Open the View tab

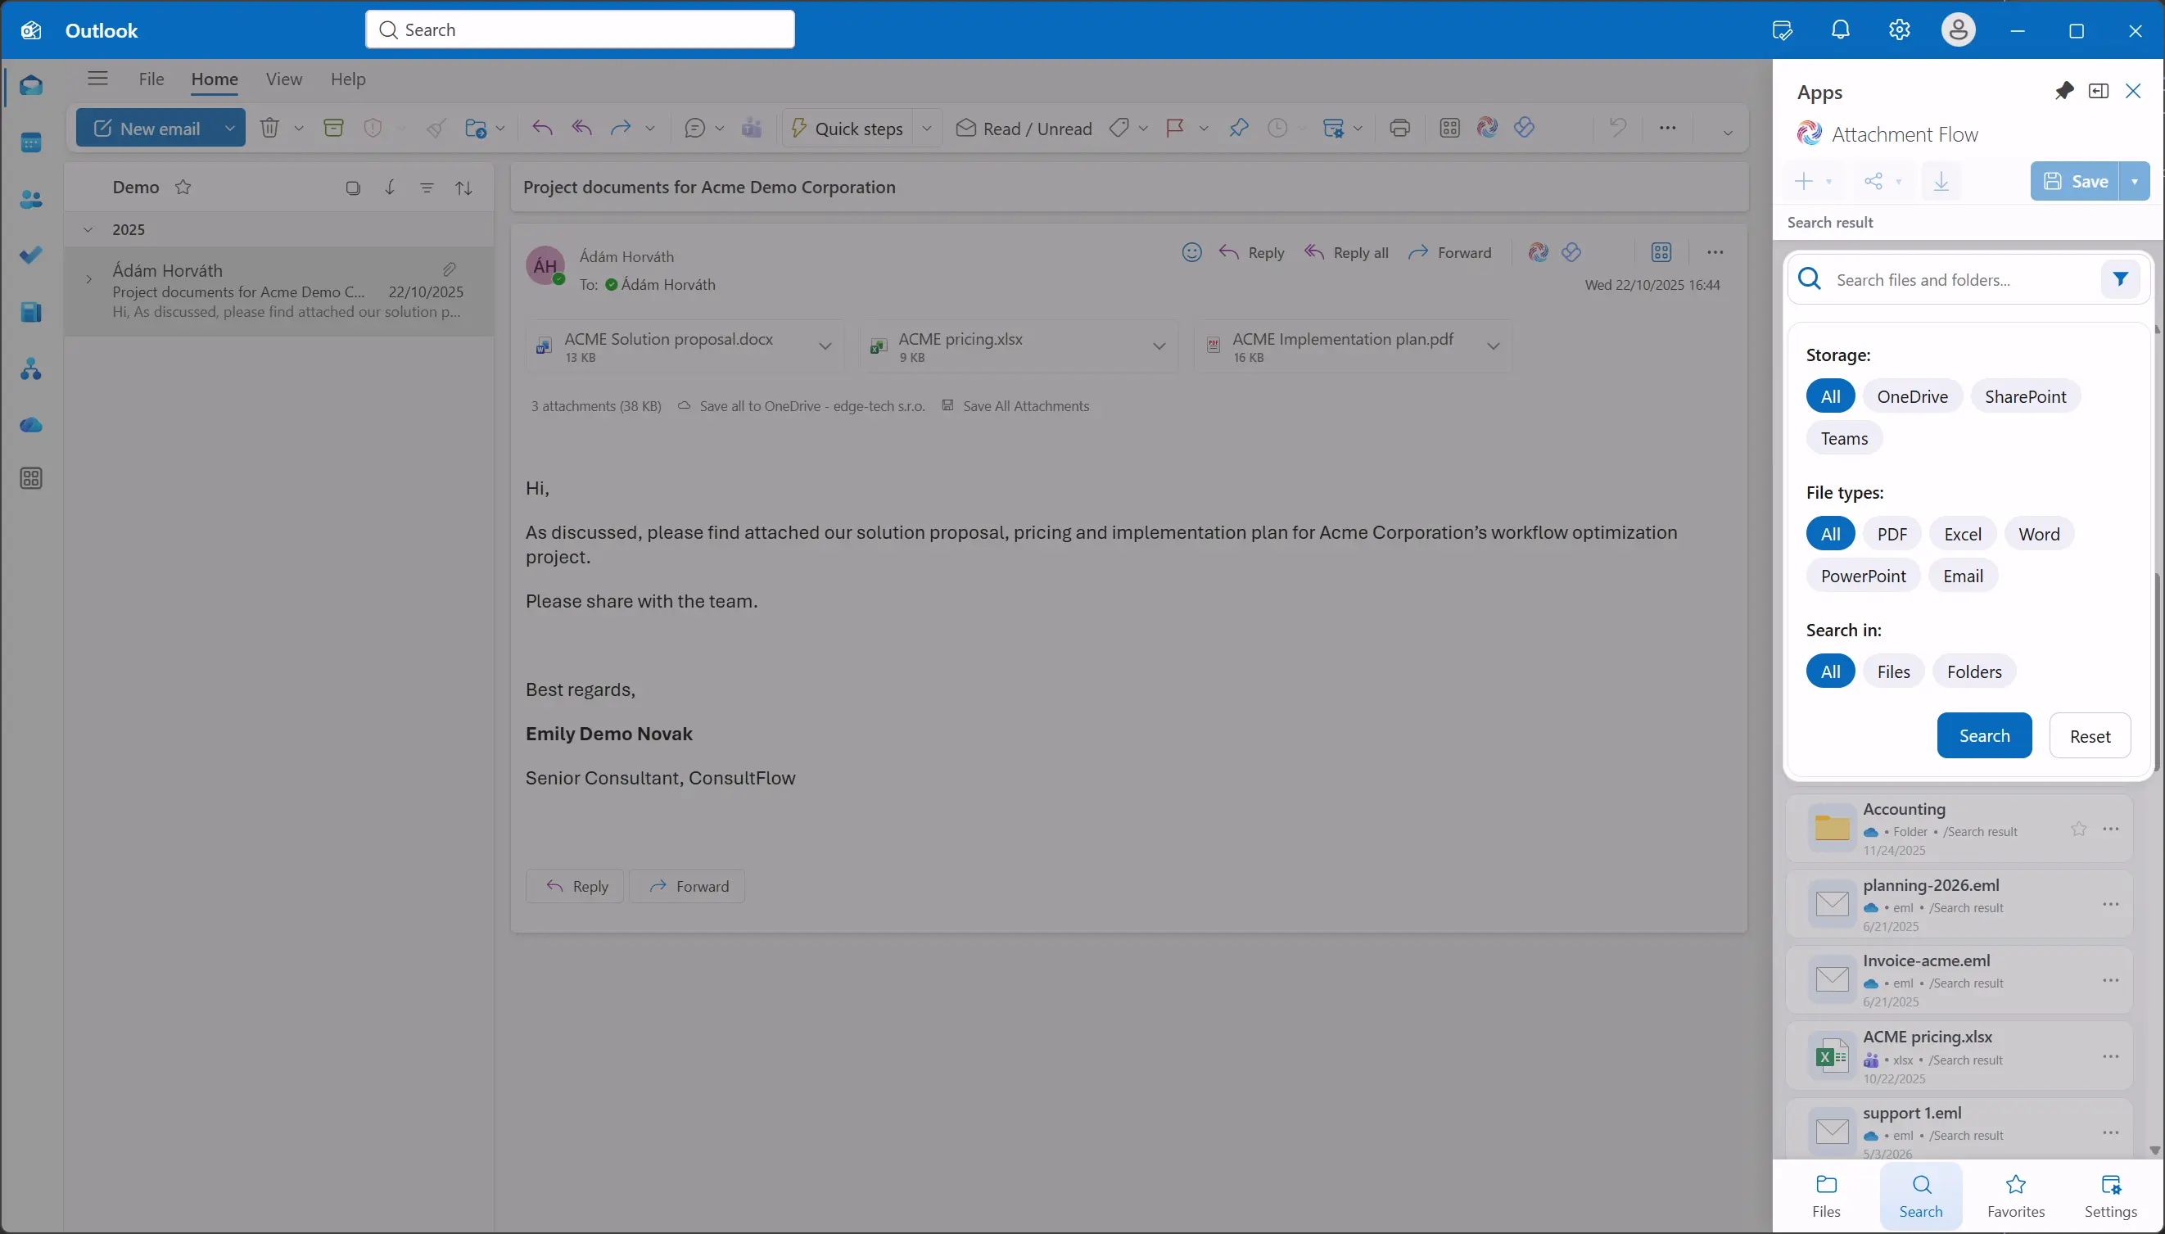pyautogui.click(x=284, y=79)
